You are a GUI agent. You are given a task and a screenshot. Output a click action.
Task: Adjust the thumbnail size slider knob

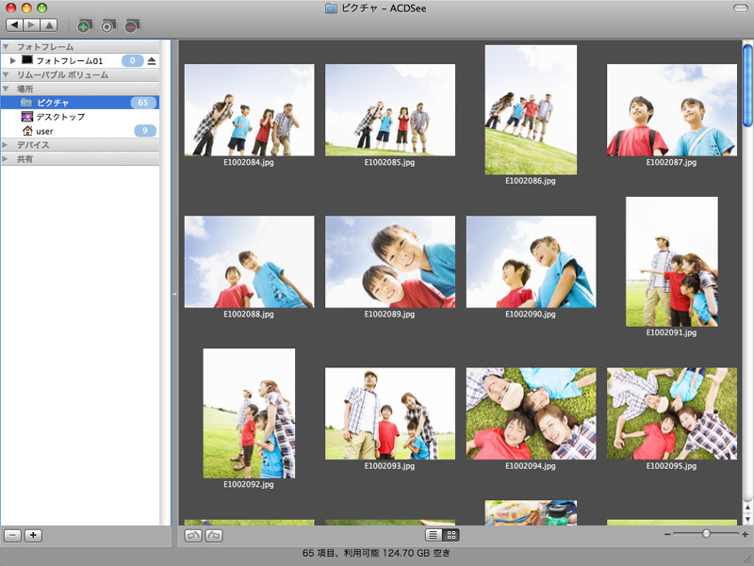706,533
